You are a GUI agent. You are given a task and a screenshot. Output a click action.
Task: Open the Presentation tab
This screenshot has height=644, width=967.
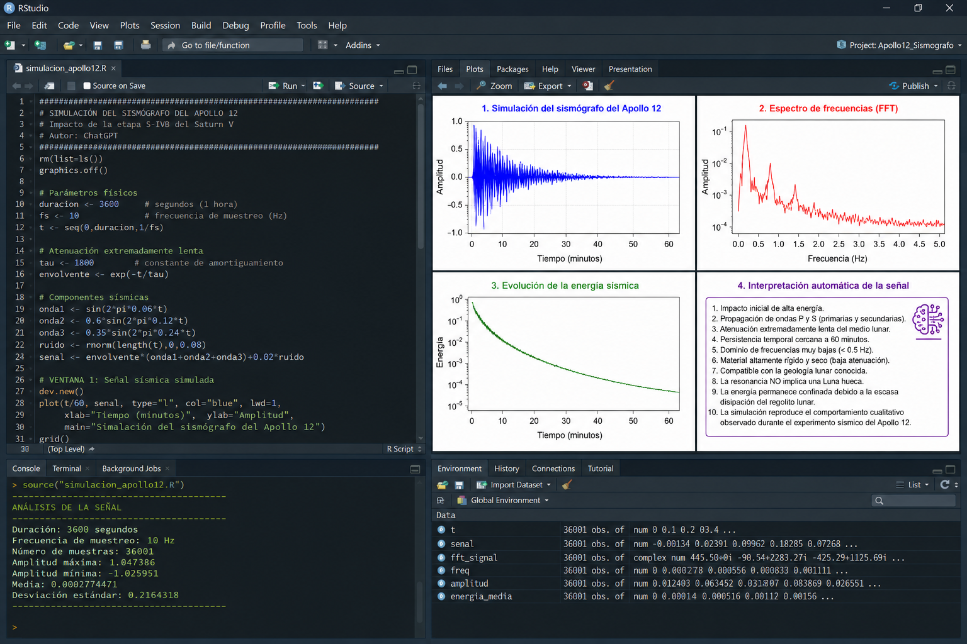630,69
